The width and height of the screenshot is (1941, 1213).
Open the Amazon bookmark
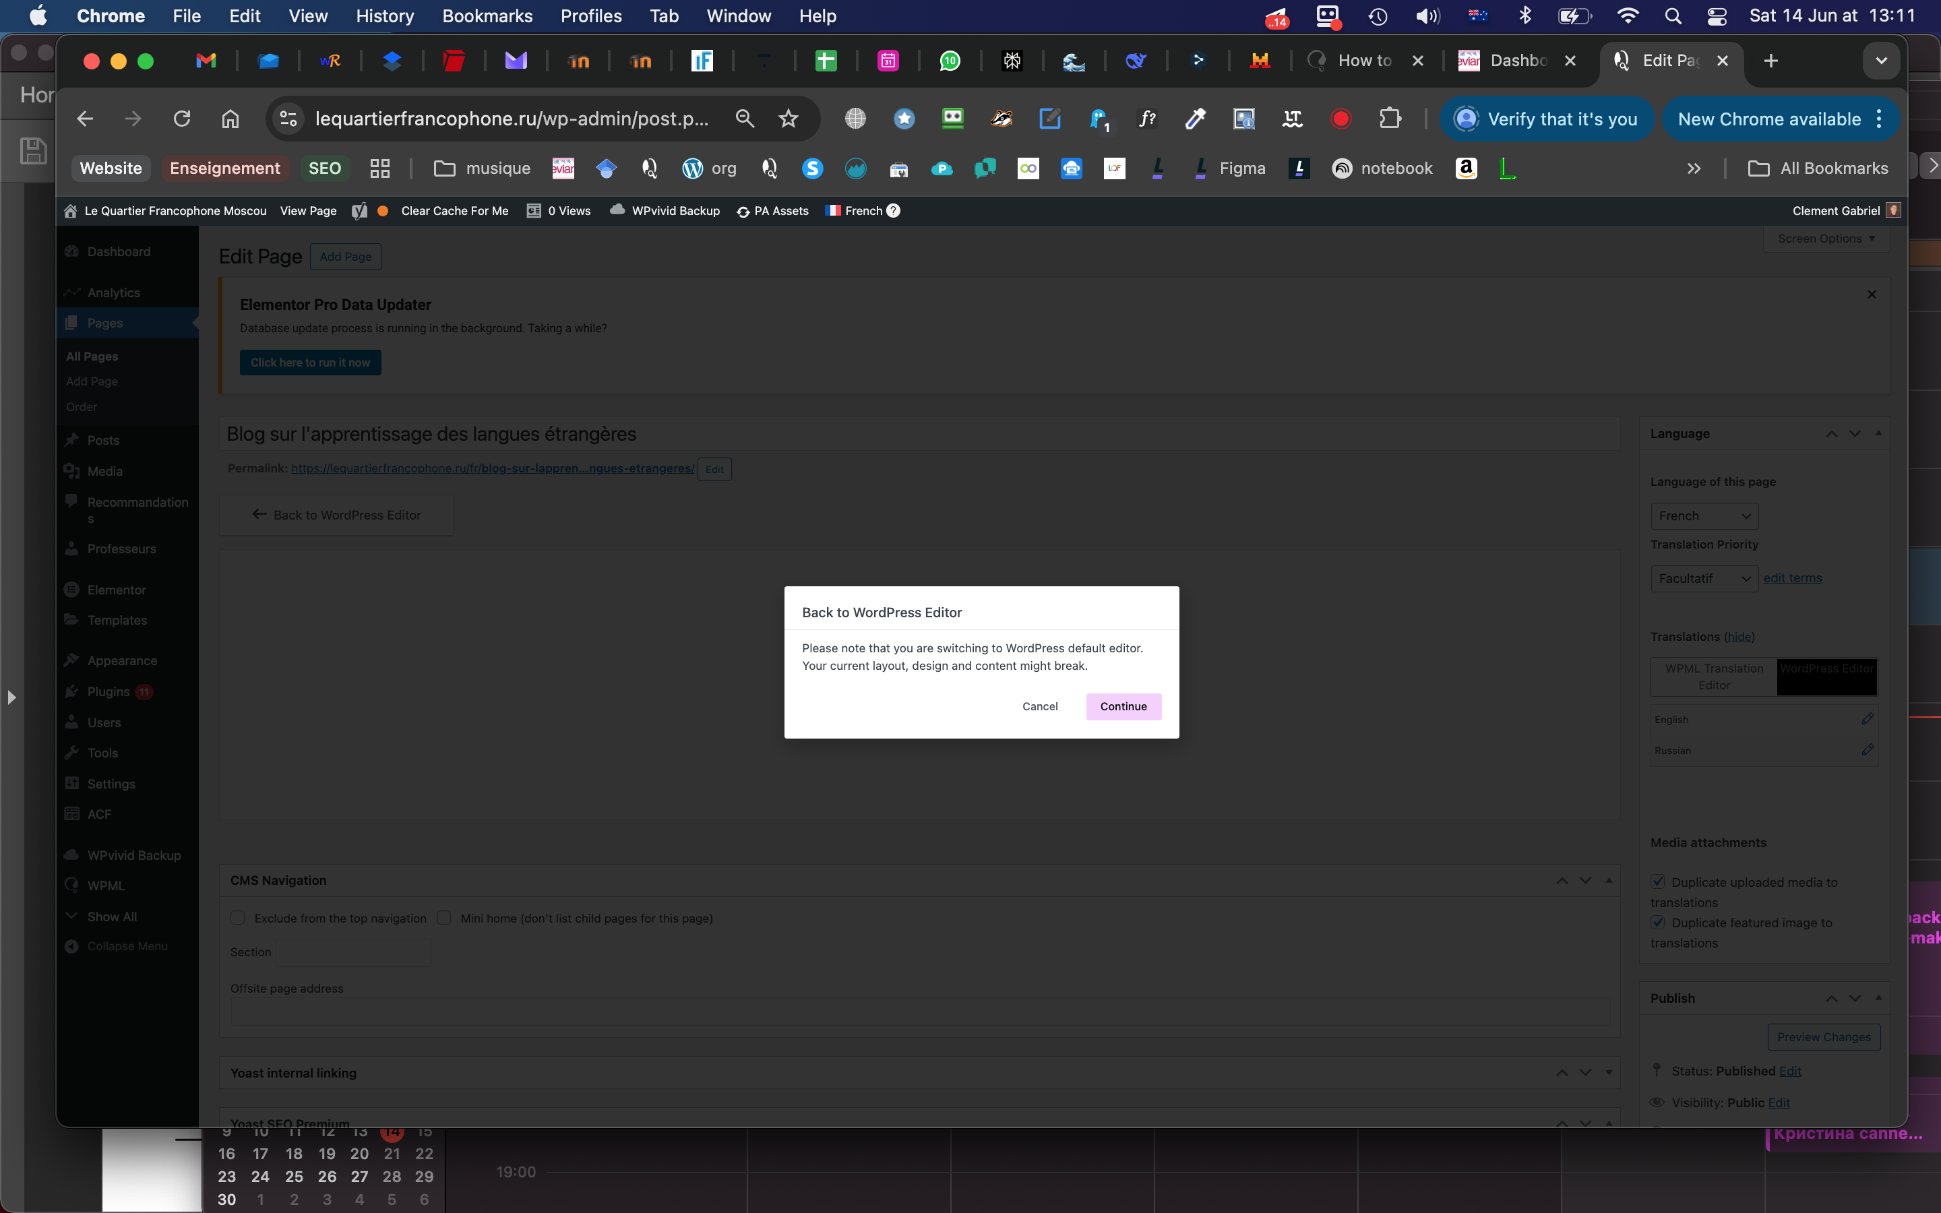(1466, 168)
